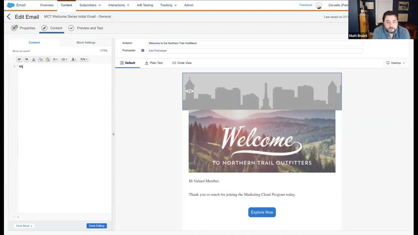Open the personalization person icon dropdown

click(x=74, y=59)
